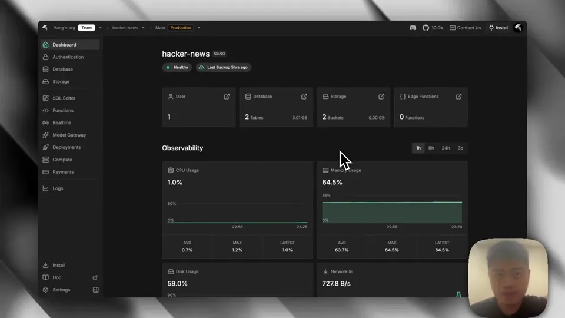Click the CPU Usage chip icon
The width and height of the screenshot is (565, 318).
pyautogui.click(x=171, y=170)
